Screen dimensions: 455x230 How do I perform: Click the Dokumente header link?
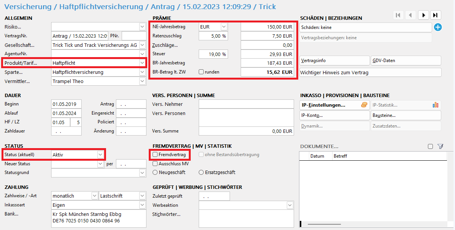[x=319, y=147]
